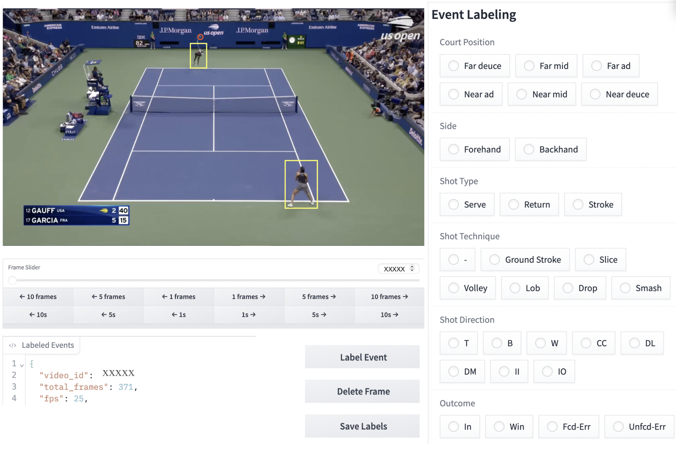Image resolution: width=676 pixels, height=449 pixels.
Task: Pick the Ground Stroke technique
Action: point(494,260)
